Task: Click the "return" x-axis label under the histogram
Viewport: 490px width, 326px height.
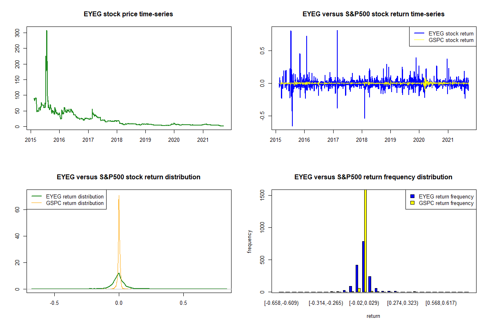Action: (373, 316)
